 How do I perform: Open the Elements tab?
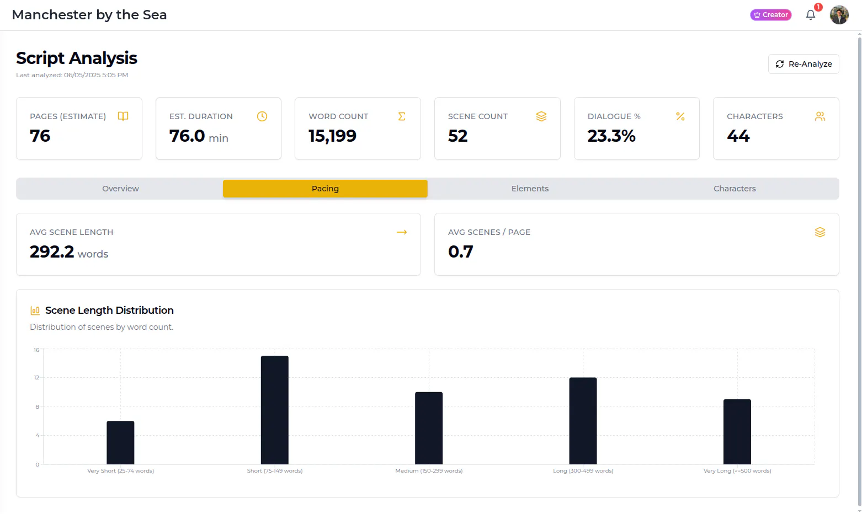click(530, 189)
